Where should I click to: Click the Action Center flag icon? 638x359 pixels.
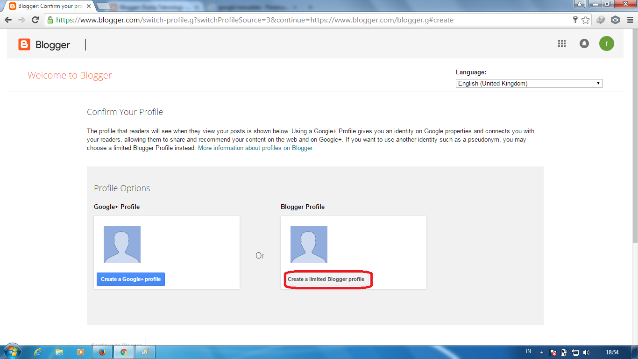[553, 352]
